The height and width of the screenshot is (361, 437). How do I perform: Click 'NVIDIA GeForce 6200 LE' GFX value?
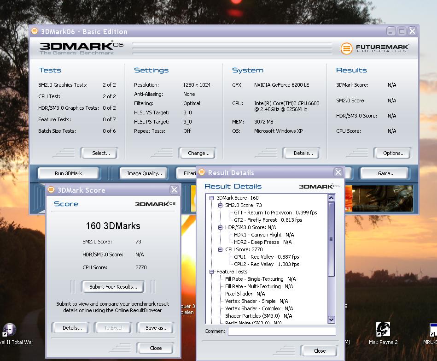coord(281,85)
